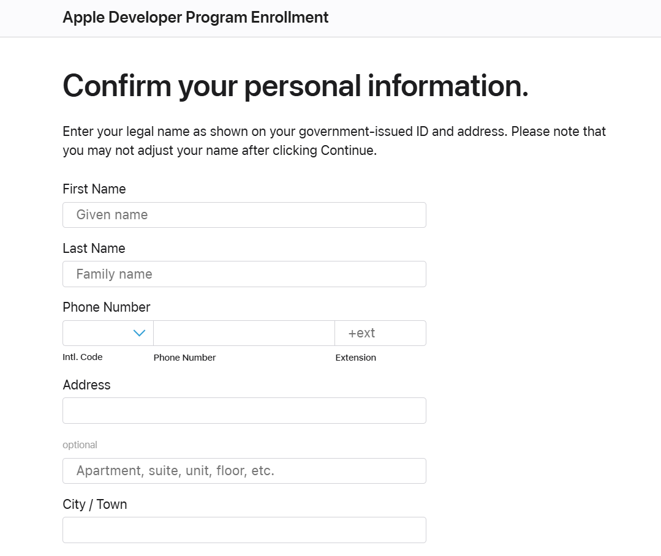Click the main phone number input box
Screen dimensions: 661x556
244,333
